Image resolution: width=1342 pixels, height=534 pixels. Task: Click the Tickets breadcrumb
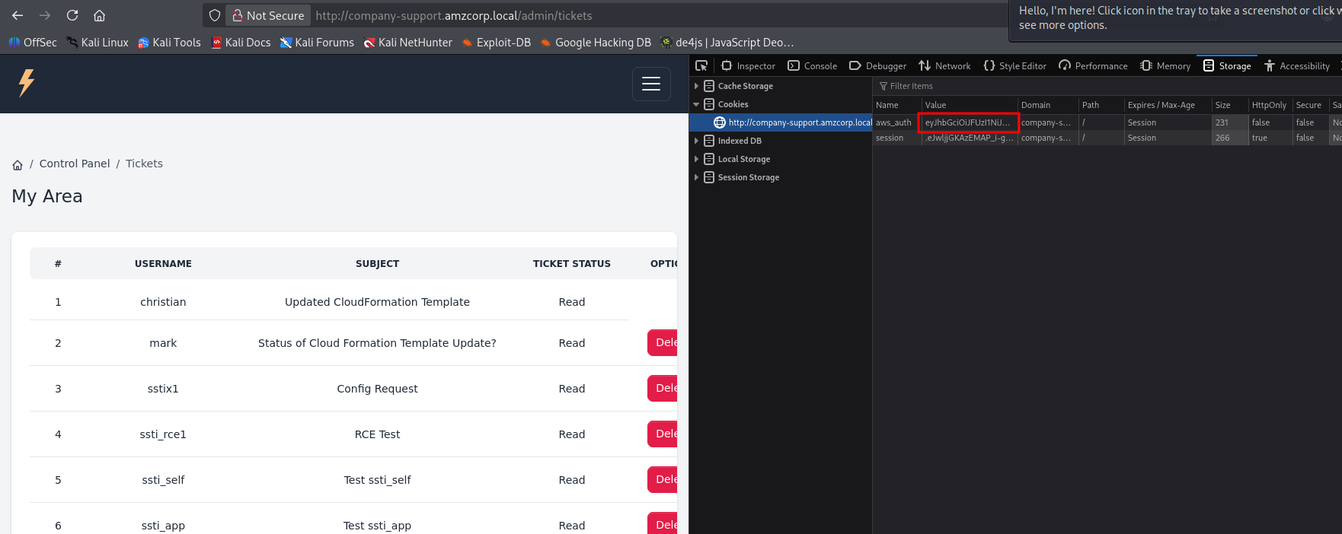pyautogui.click(x=144, y=164)
